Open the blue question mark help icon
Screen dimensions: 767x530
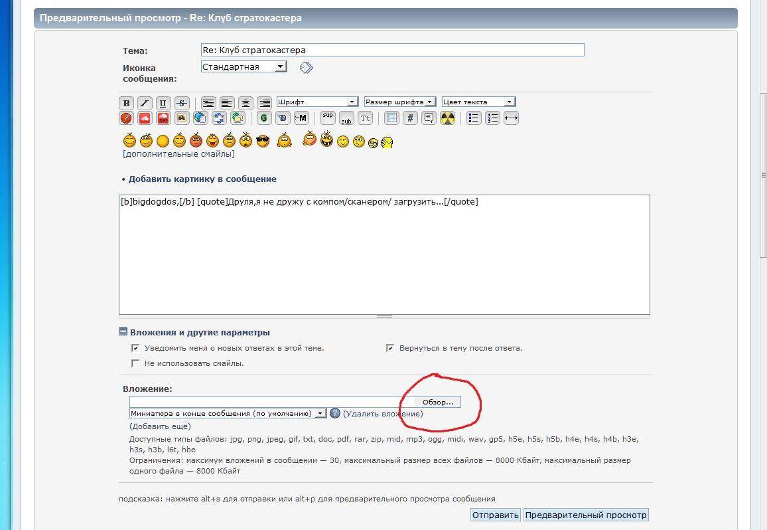[x=334, y=413]
